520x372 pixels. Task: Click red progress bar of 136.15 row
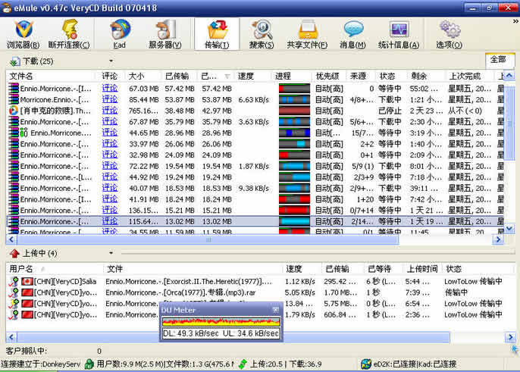[294, 210]
